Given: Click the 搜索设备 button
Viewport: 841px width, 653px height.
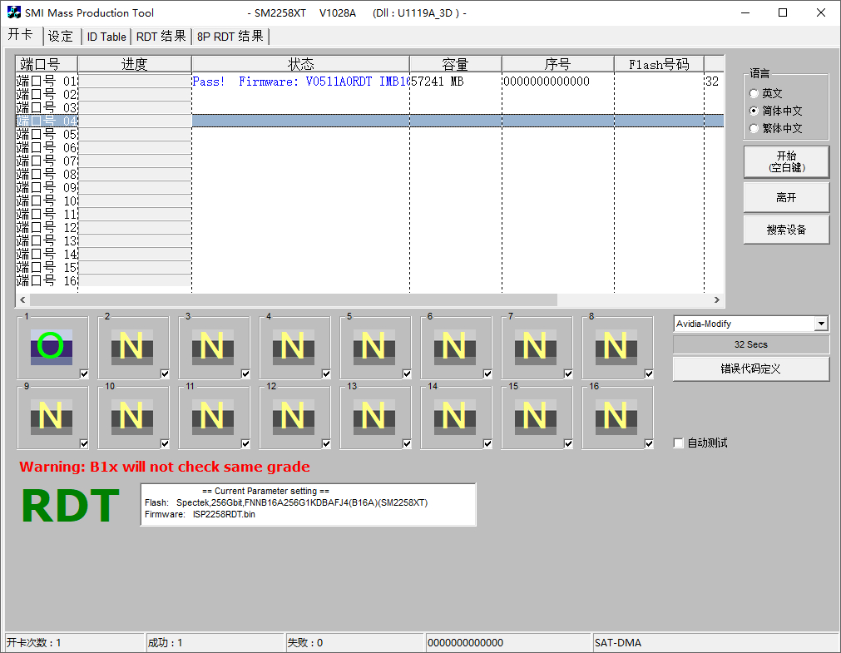Looking at the screenshot, I should point(786,230).
